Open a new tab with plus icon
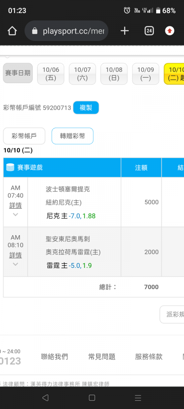The width and height of the screenshot is (184, 409). [125, 31]
